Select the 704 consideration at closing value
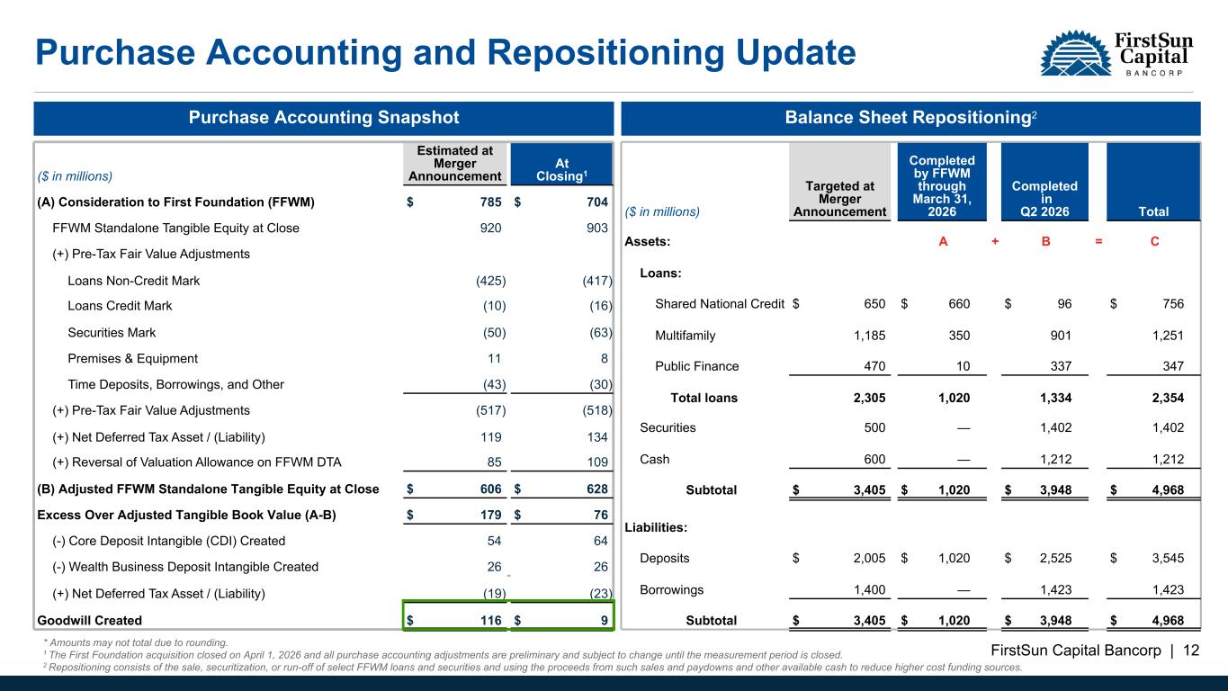The height and width of the screenshot is (691, 1228). coord(596,202)
